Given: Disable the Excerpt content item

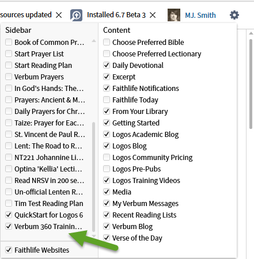Looking at the screenshot, I should (107, 77).
